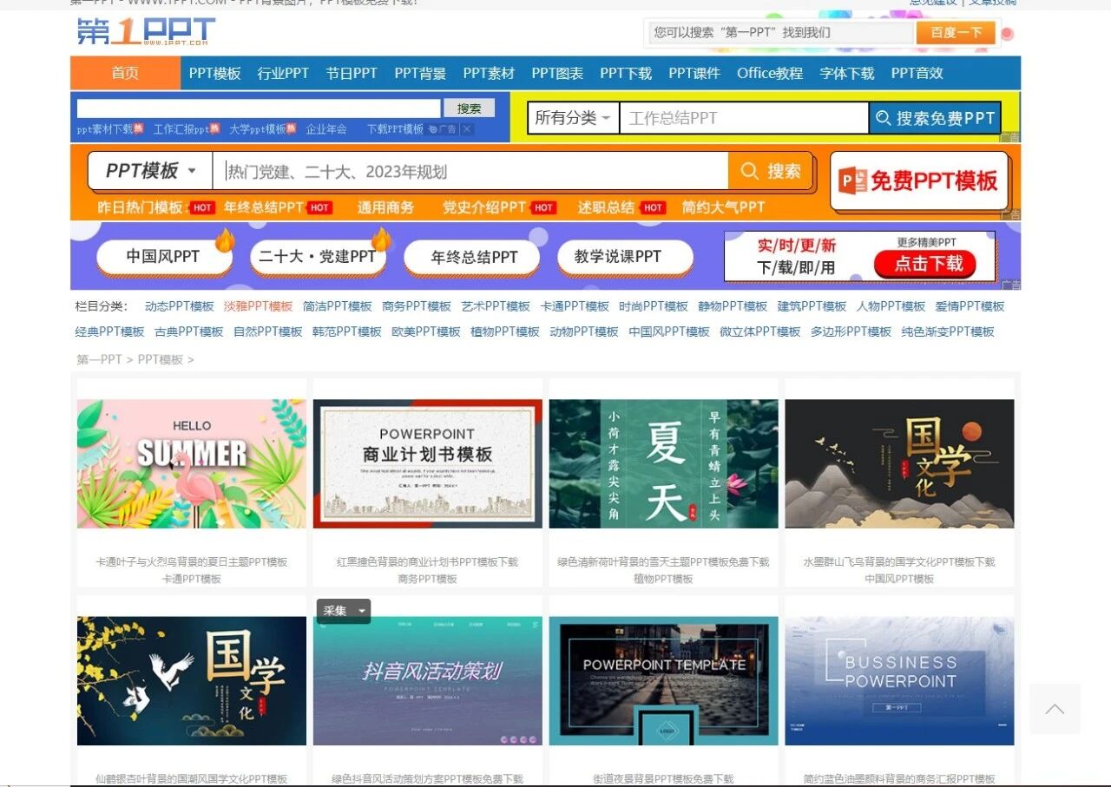
Task: Dismiss the ad with the X toggle
Action: point(466,128)
